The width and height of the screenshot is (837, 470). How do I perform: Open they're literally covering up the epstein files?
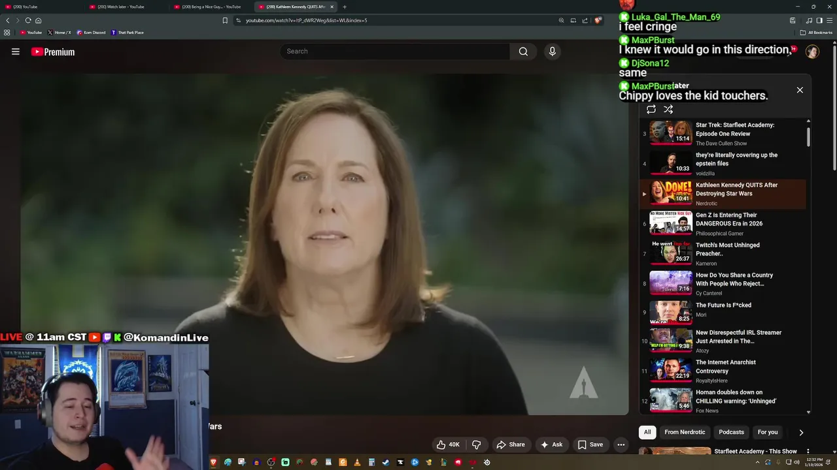coord(723,164)
